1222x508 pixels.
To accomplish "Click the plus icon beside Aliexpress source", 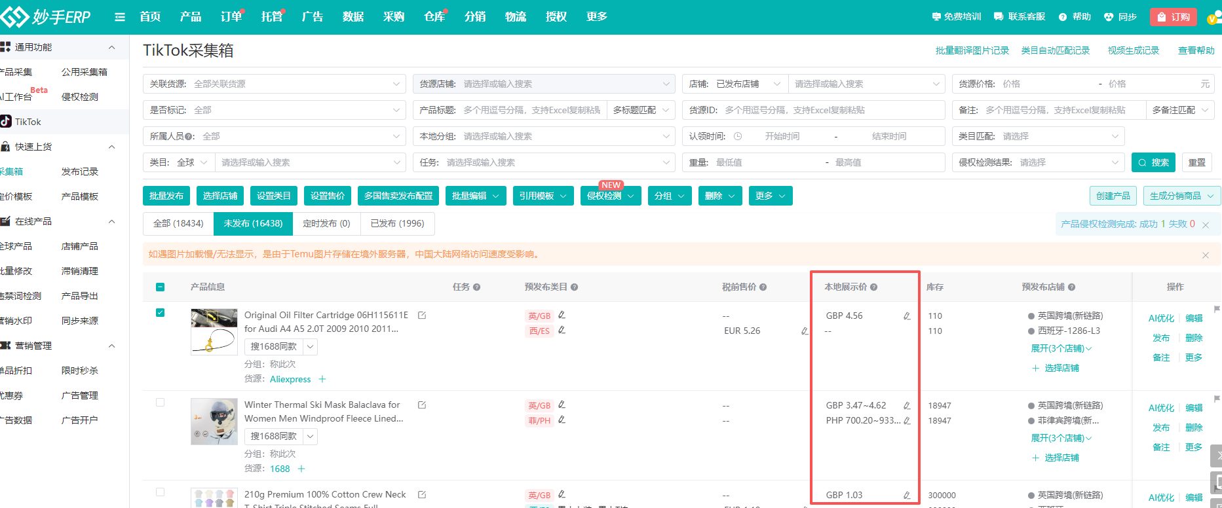I will click(322, 379).
